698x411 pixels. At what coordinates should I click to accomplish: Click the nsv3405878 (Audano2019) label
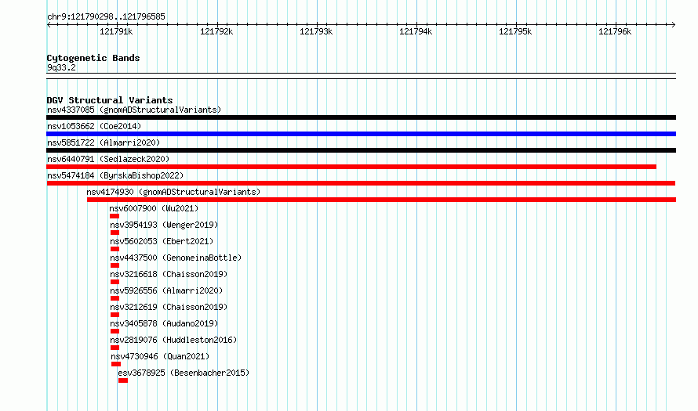164,323
